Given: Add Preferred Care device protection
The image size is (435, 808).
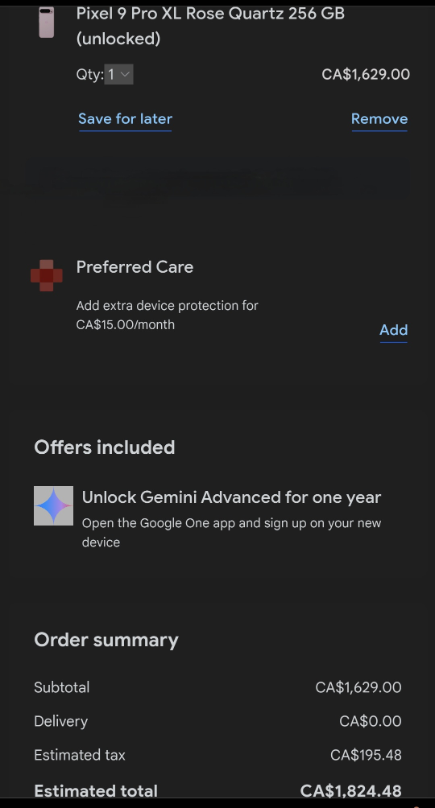Looking at the screenshot, I should (394, 330).
